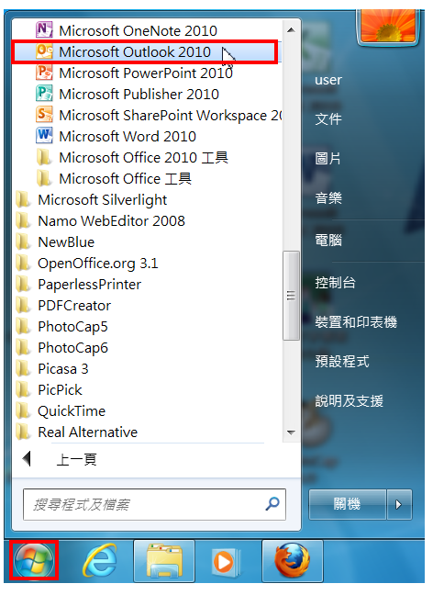Viewport: 444px width, 595px height.
Task: Open 裝置和印表機 from the right pane
Action: [x=356, y=322]
